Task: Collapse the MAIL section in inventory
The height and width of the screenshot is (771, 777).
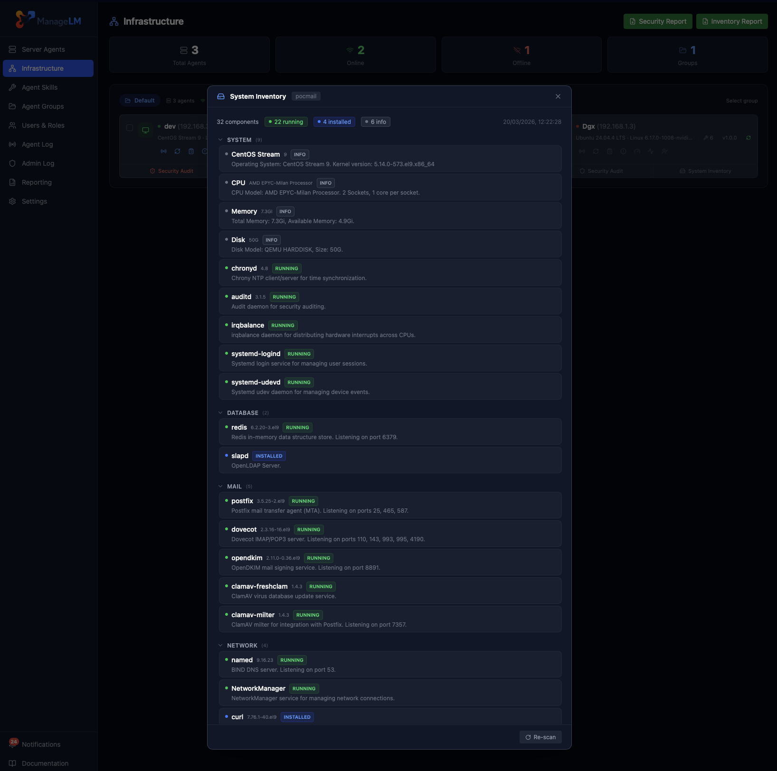Action: click(221, 486)
